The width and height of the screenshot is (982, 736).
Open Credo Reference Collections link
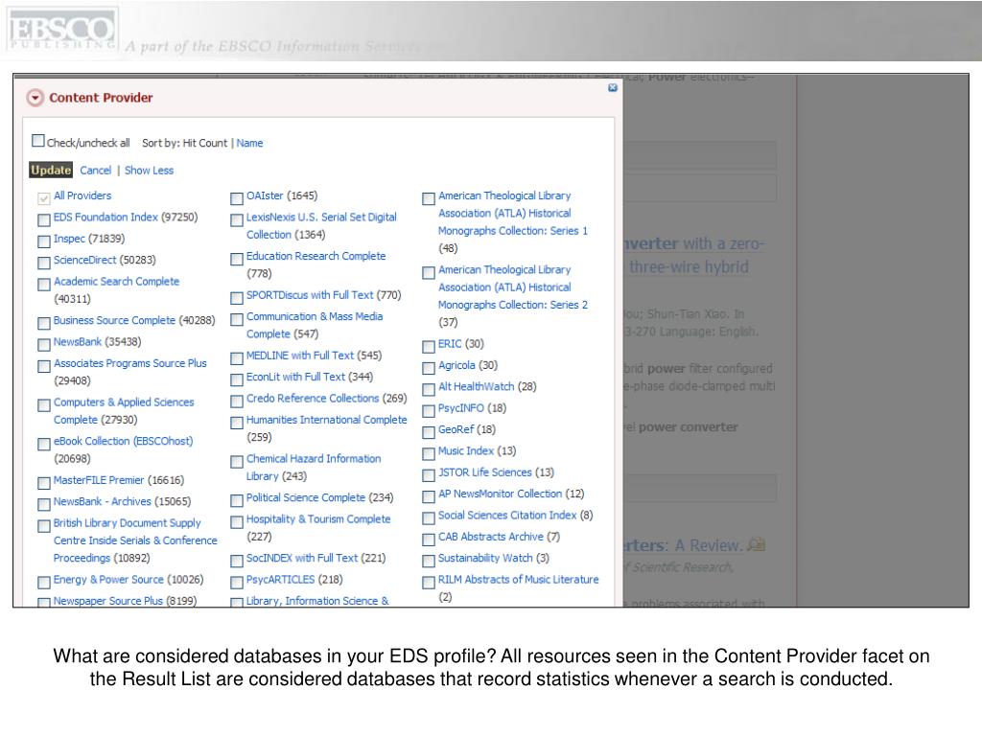click(313, 398)
